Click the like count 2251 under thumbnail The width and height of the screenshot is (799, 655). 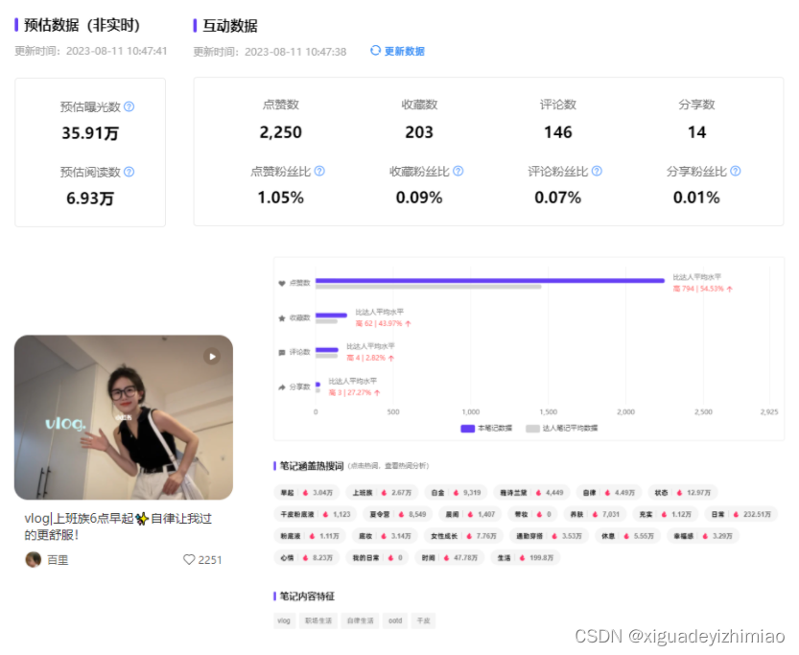click(210, 560)
